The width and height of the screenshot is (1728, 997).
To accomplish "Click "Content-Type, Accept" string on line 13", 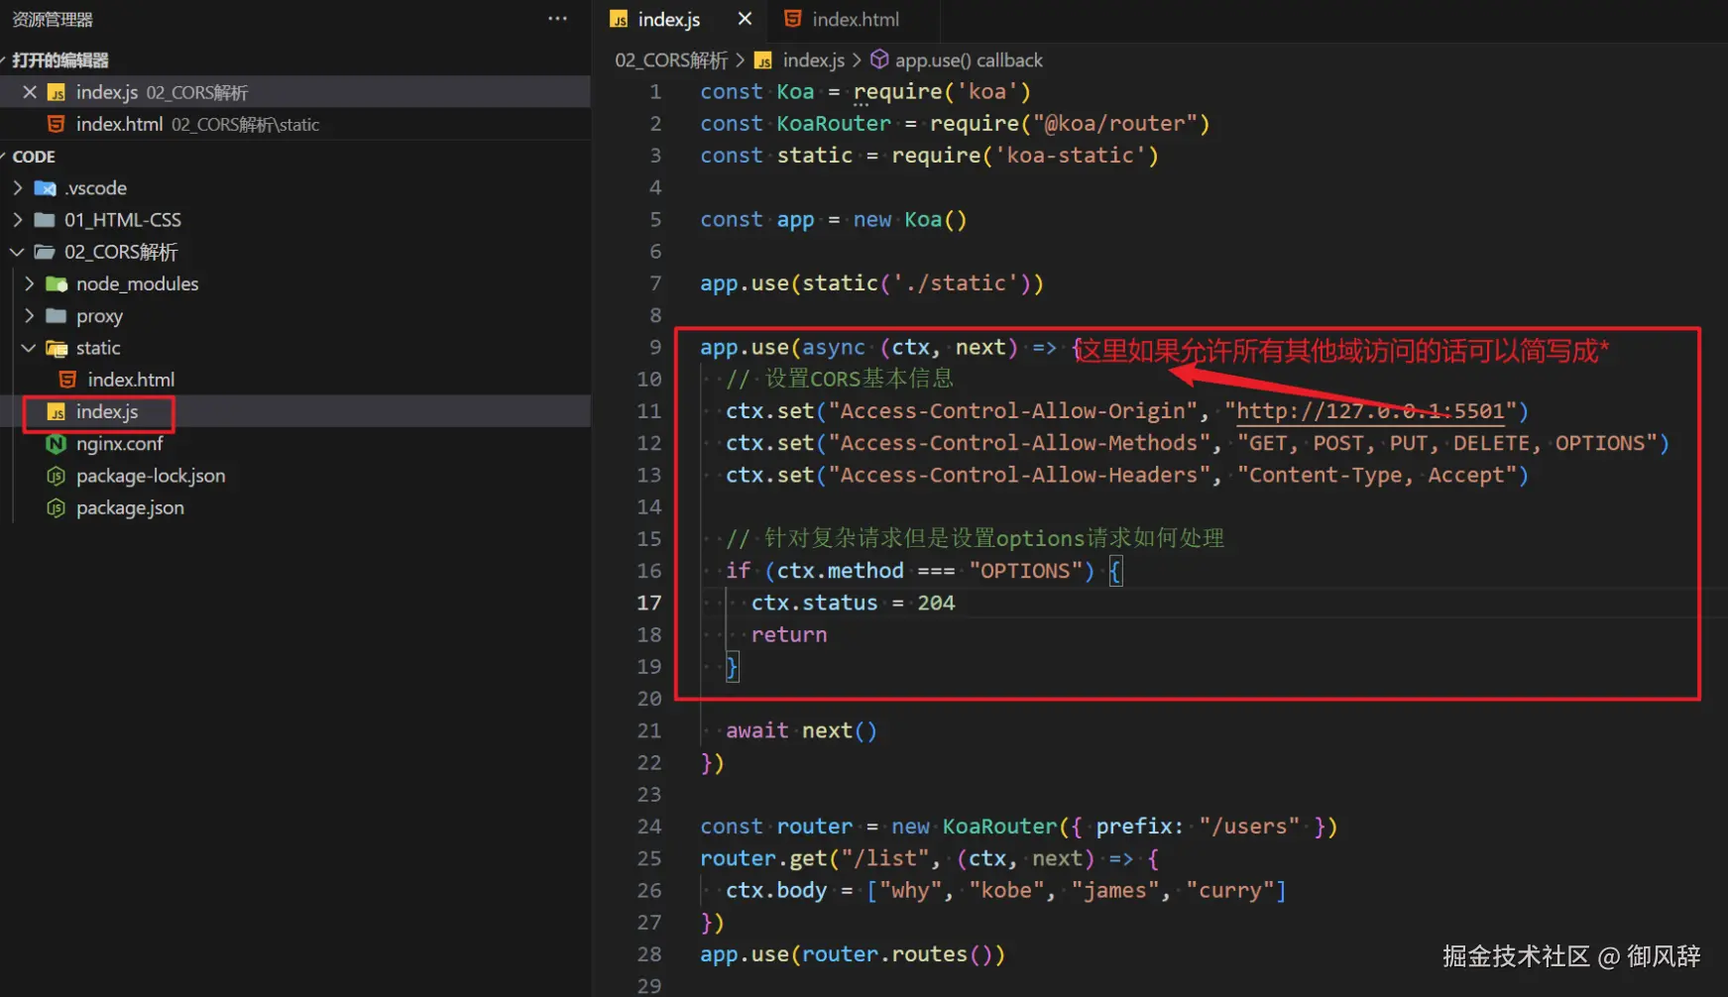I will [1377, 476].
